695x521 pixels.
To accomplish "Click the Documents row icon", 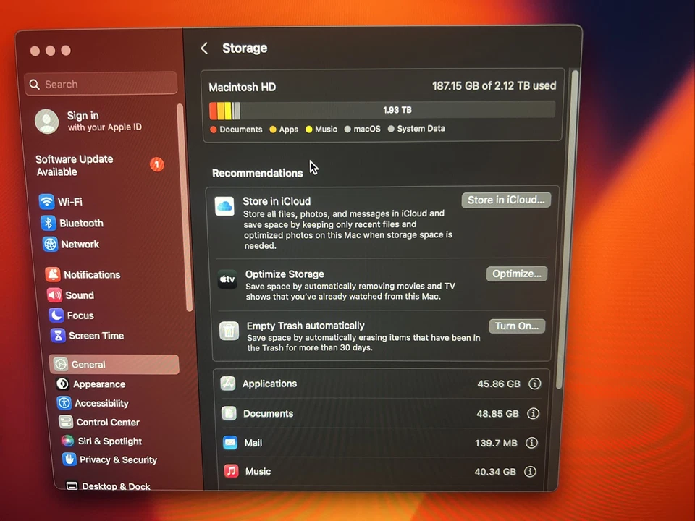I will (229, 413).
